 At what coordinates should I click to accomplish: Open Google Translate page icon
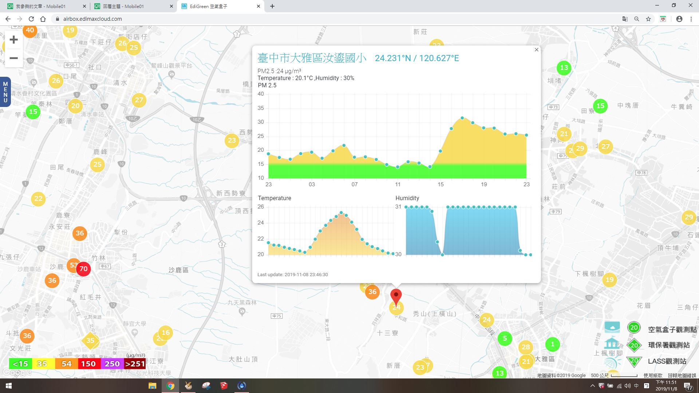point(625,19)
